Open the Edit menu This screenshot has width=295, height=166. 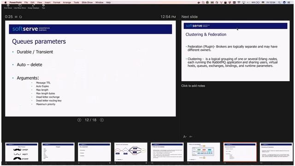pos(32,2)
